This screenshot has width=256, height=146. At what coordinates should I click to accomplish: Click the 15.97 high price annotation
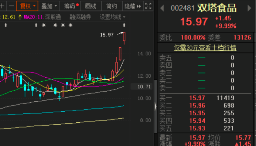coord(107,35)
